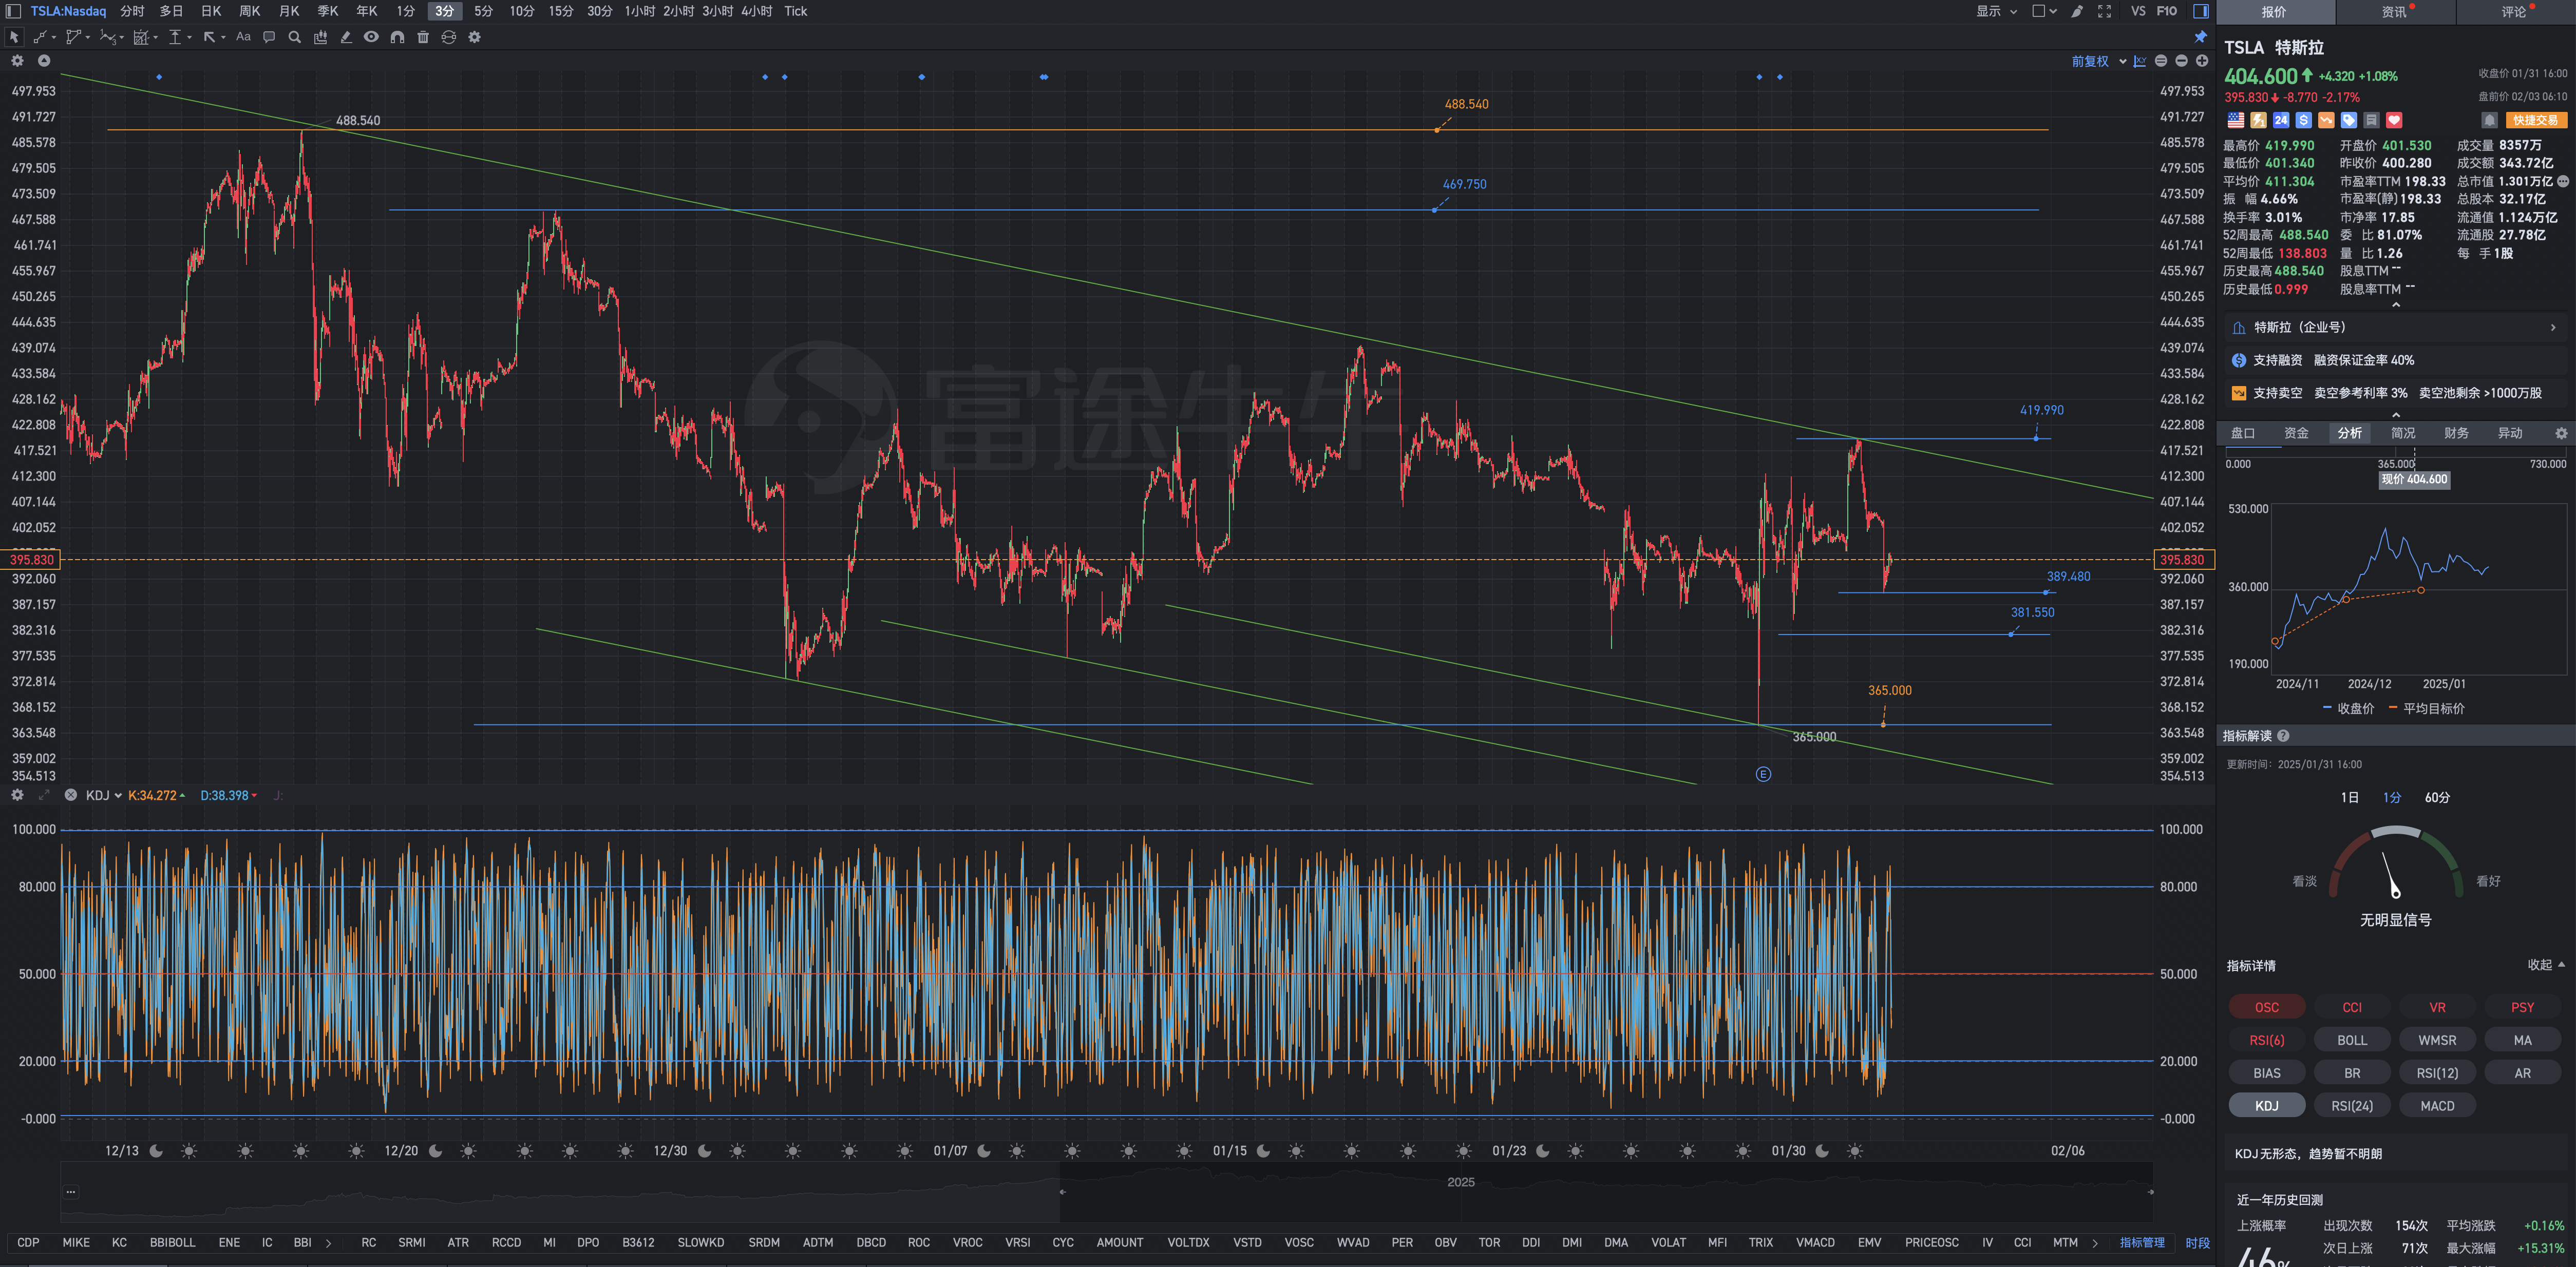Switch to the 财务 financials tab
The image size is (2576, 1267).
click(x=2456, y=433)
